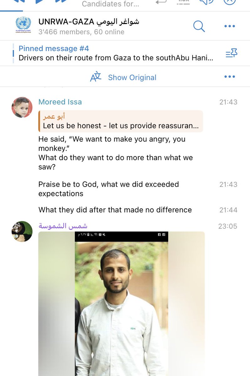This screenshot has width=250, height=376.
Task: Toggle the playback speed button
Action: pos(183,2)
